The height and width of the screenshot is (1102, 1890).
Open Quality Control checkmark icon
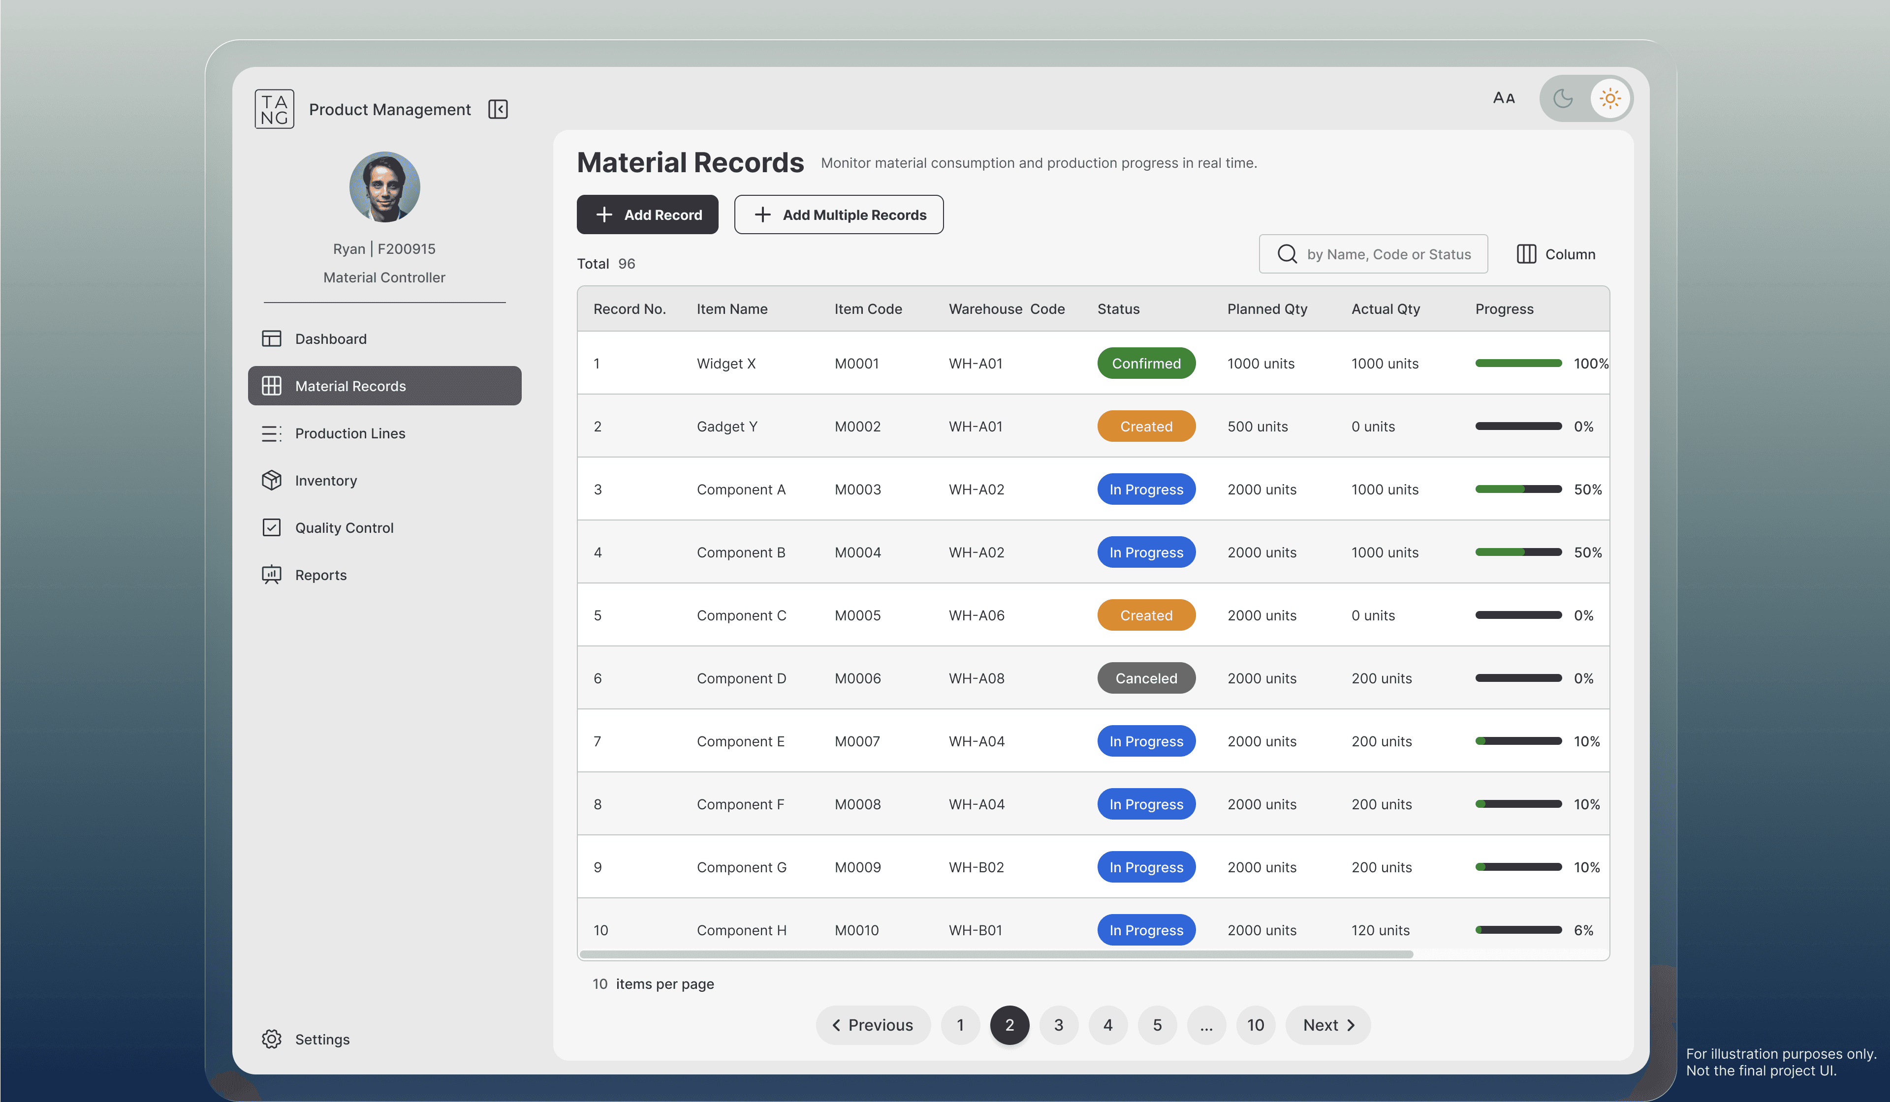(x=272, y=528)
